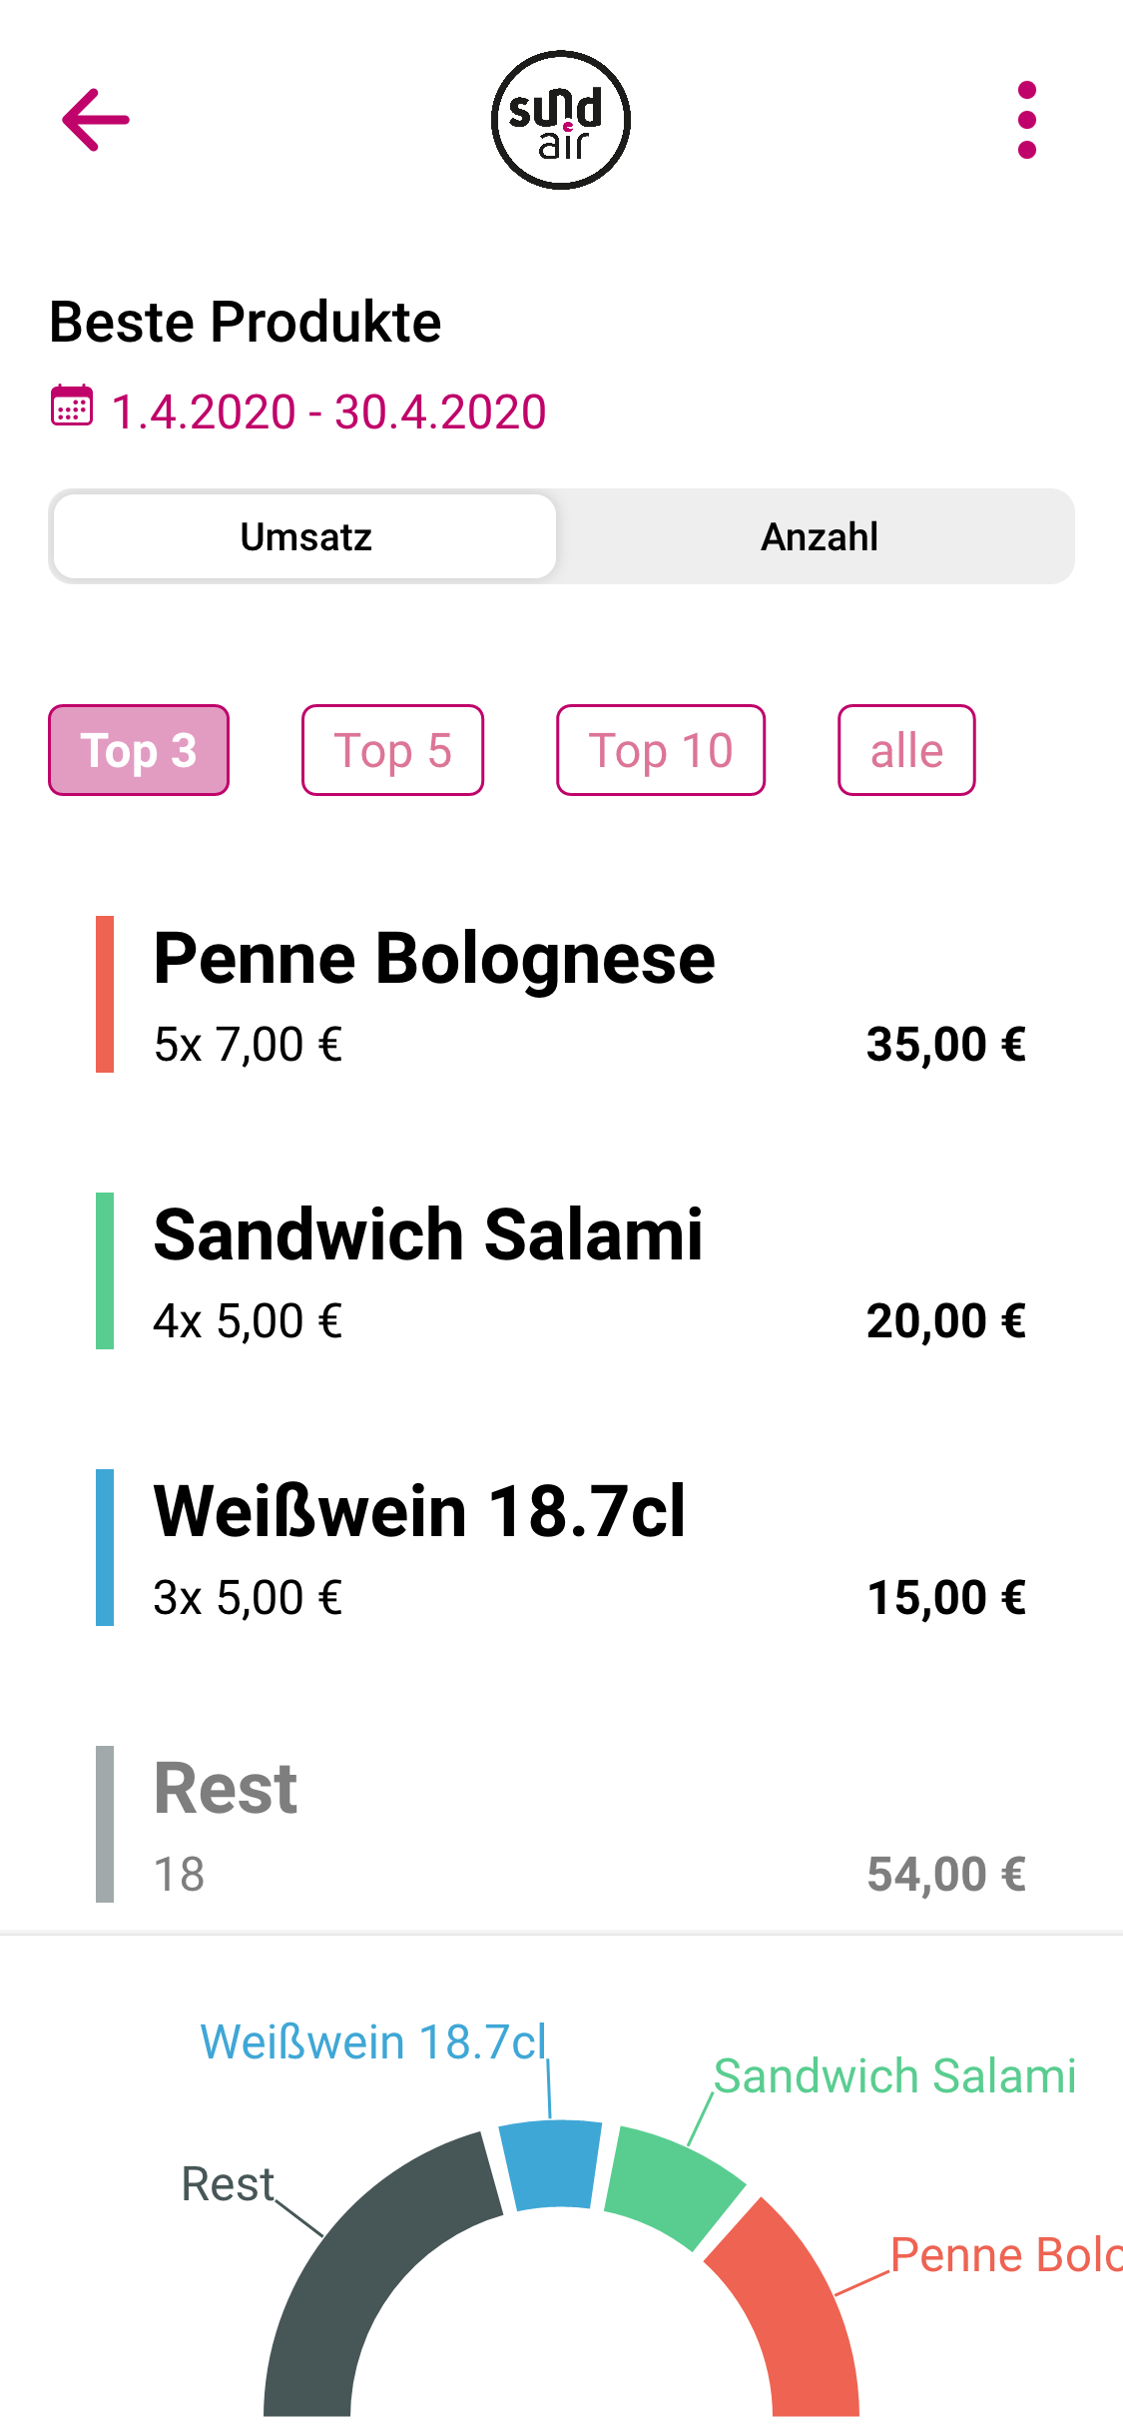This screenshot has height=2433, width=1123.
Task: Click the calendar icon beside the date range
Action: click(x=72, y=406)
